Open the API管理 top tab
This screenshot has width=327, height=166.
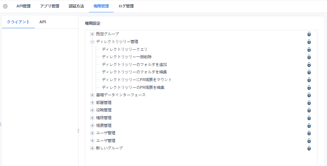coord(24,6)
